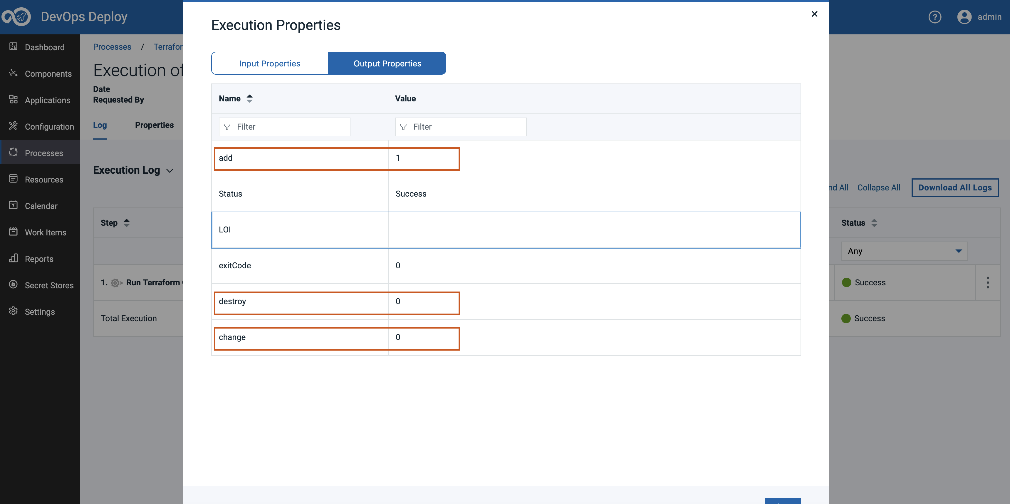Click the Collapse All link
The image size is (1010, 504).
pos(878,187)
